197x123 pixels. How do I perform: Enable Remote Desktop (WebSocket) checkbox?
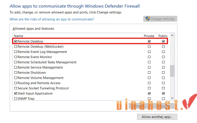click(x=16, y=47)
